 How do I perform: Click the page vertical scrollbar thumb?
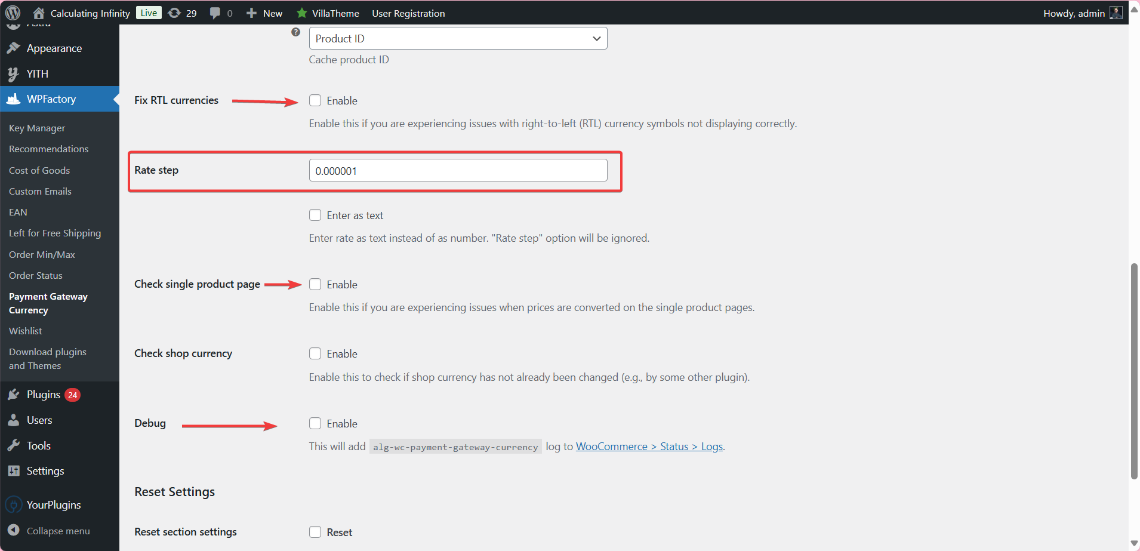(x=1134, y=371)
